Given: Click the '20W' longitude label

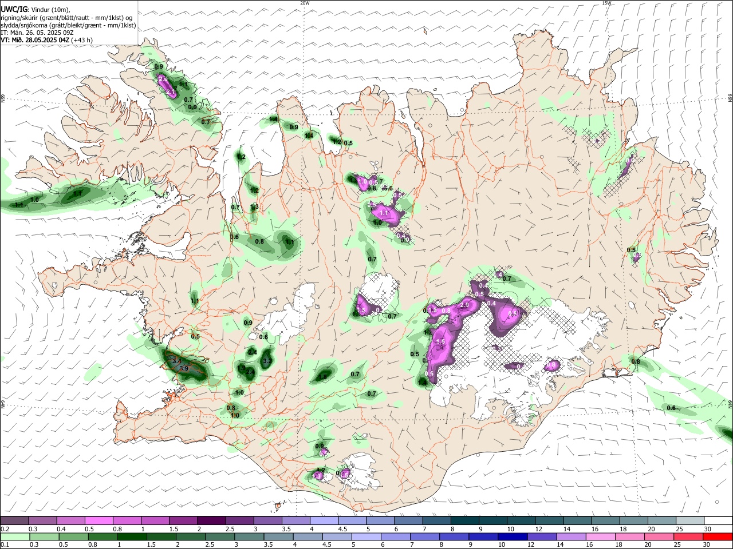Looking at the screenshot, I should (305, 3).
